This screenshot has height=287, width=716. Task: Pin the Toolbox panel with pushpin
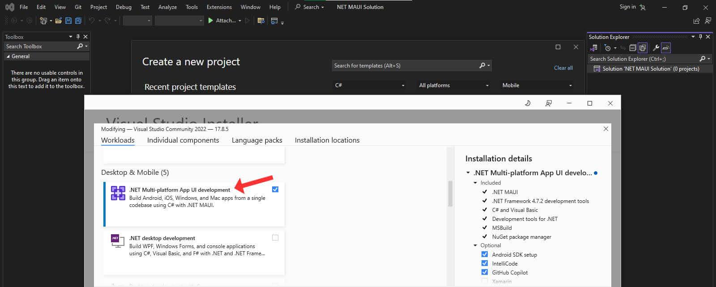pyautogui.click(x=78, y=37)
